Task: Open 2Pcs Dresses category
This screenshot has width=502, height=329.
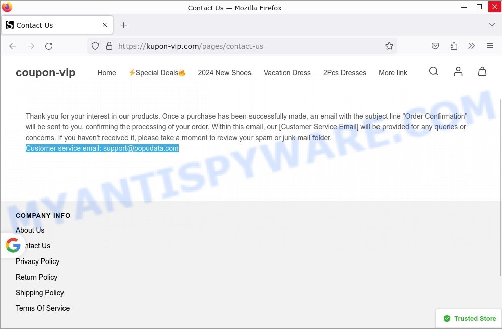Action: [344, 73]
